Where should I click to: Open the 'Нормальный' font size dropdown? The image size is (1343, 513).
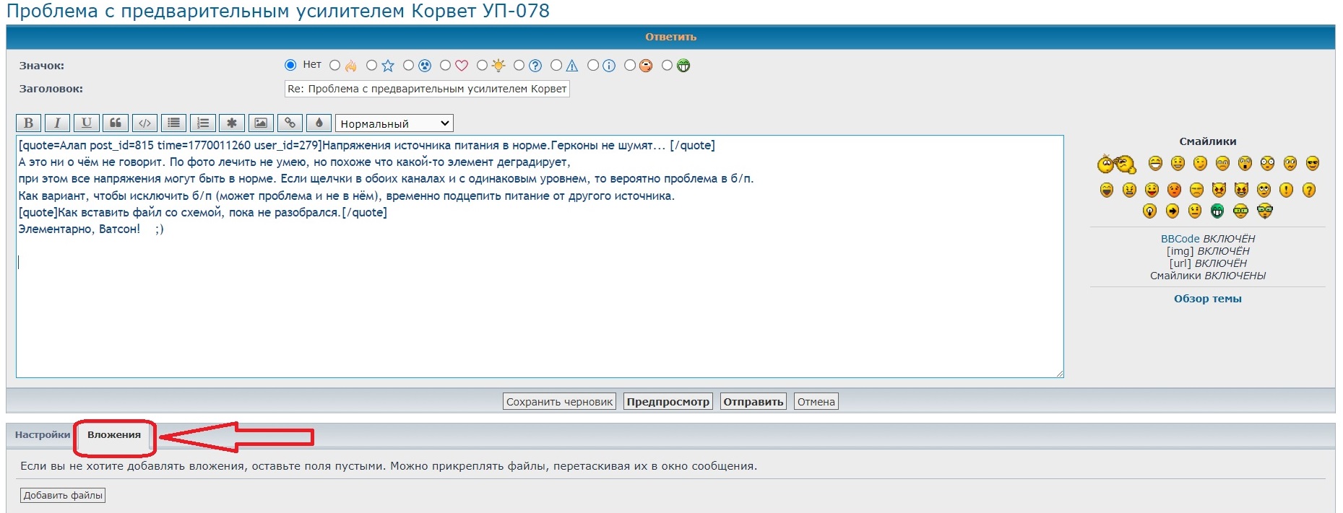click(394, 123)
